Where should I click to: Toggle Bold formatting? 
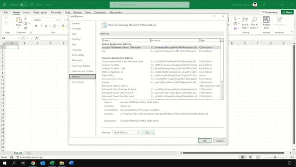point(36,26)
